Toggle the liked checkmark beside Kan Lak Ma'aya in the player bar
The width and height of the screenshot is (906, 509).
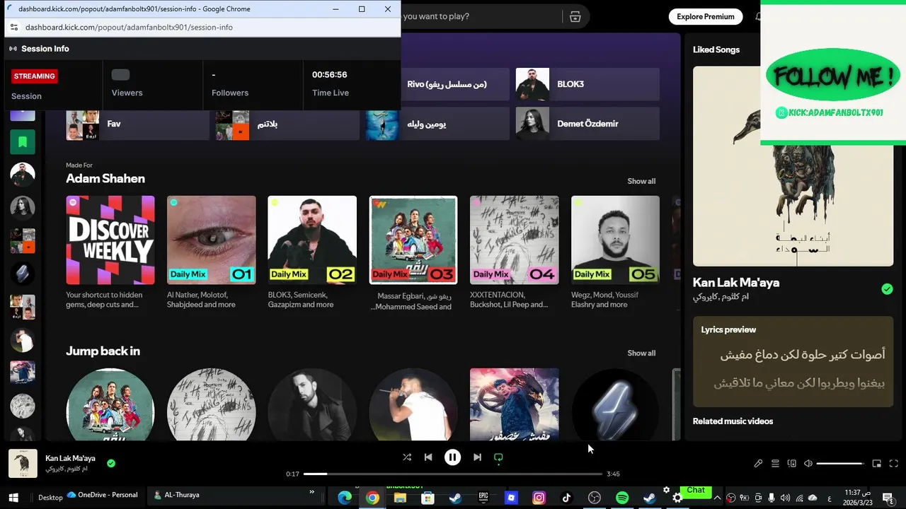pyautogui.click(x=111, y=463)
